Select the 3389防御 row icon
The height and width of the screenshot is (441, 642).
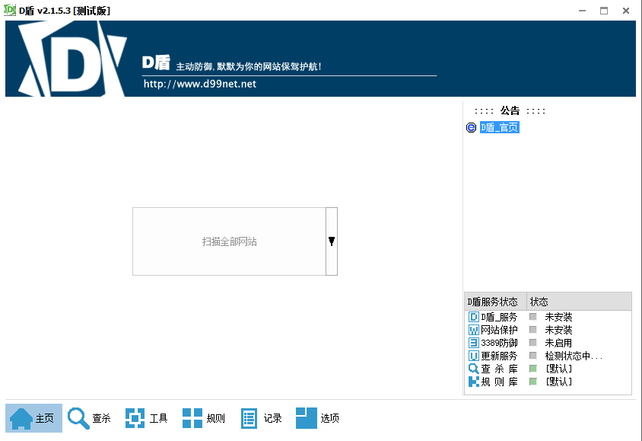point(474,343)
